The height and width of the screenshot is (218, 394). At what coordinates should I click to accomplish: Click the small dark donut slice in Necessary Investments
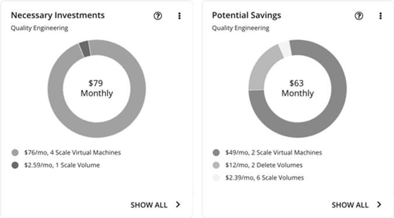[85, 48]
